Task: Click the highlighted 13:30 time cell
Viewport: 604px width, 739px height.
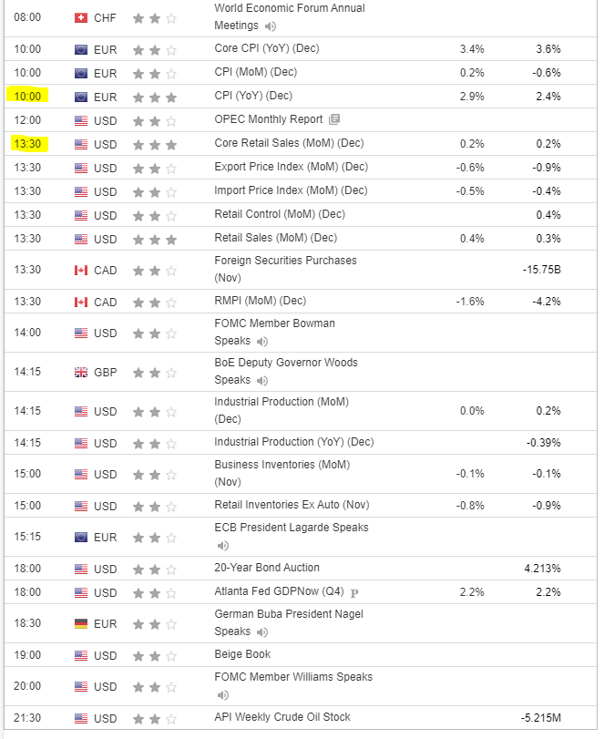Action: (29, 144)
